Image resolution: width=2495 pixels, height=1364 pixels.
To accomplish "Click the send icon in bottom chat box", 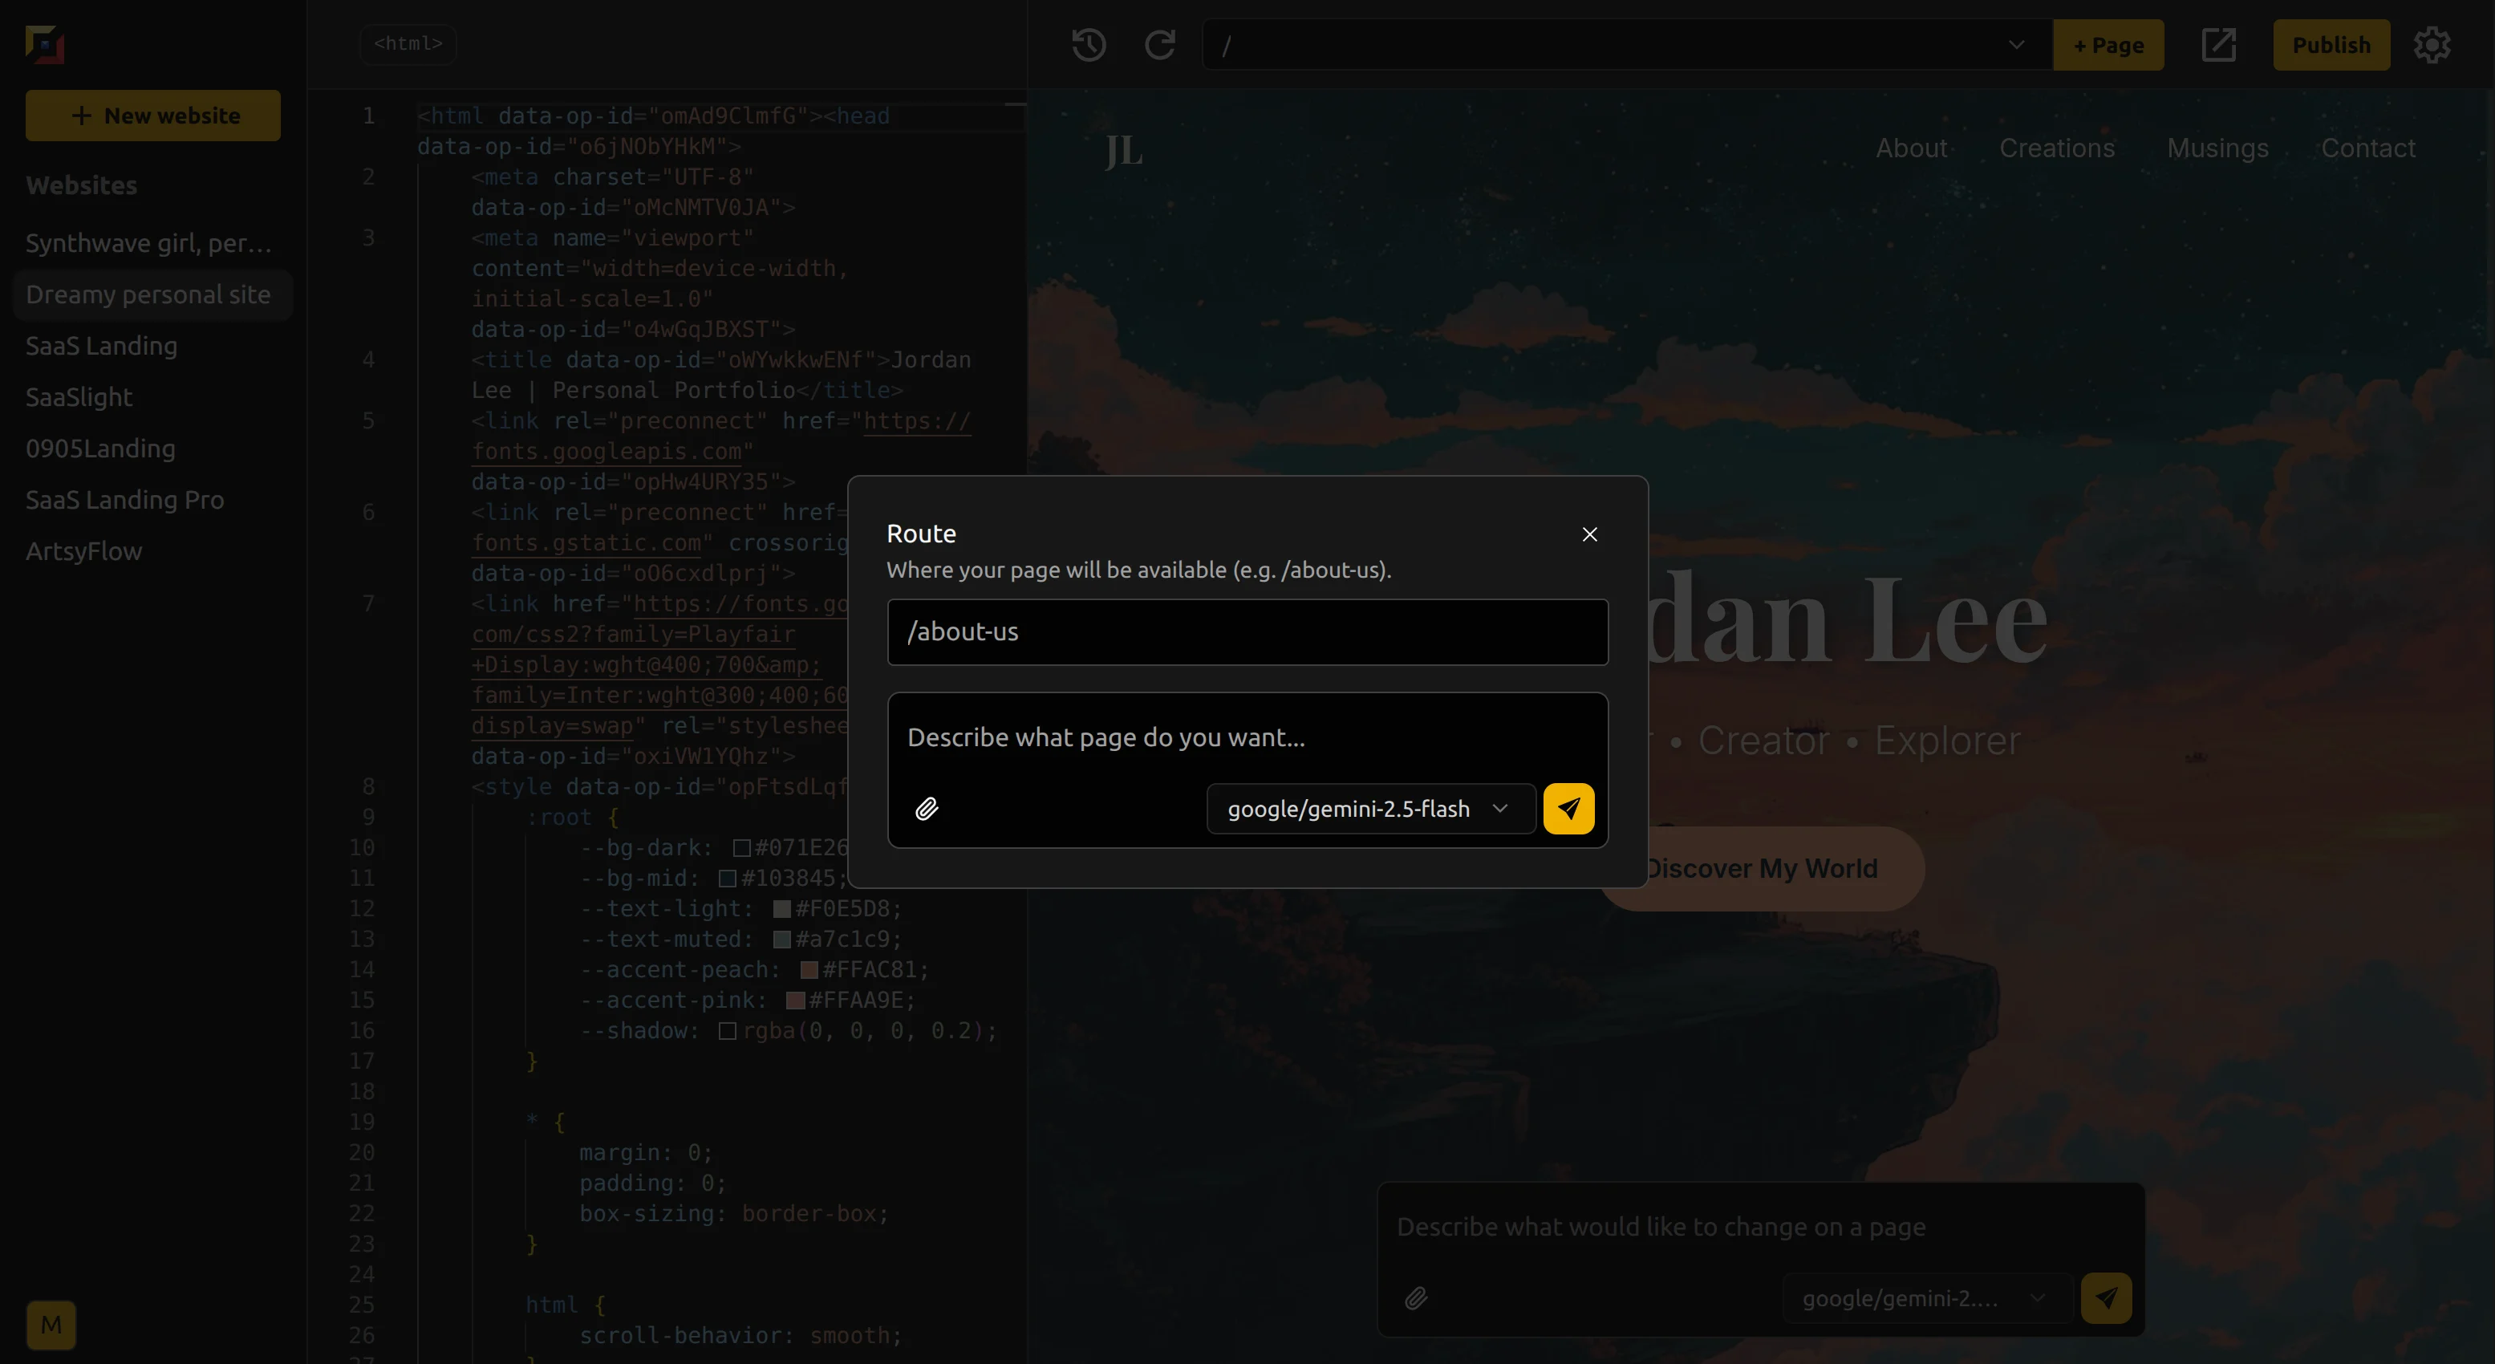I will pyautogui.click(x=2106, y=1297).
